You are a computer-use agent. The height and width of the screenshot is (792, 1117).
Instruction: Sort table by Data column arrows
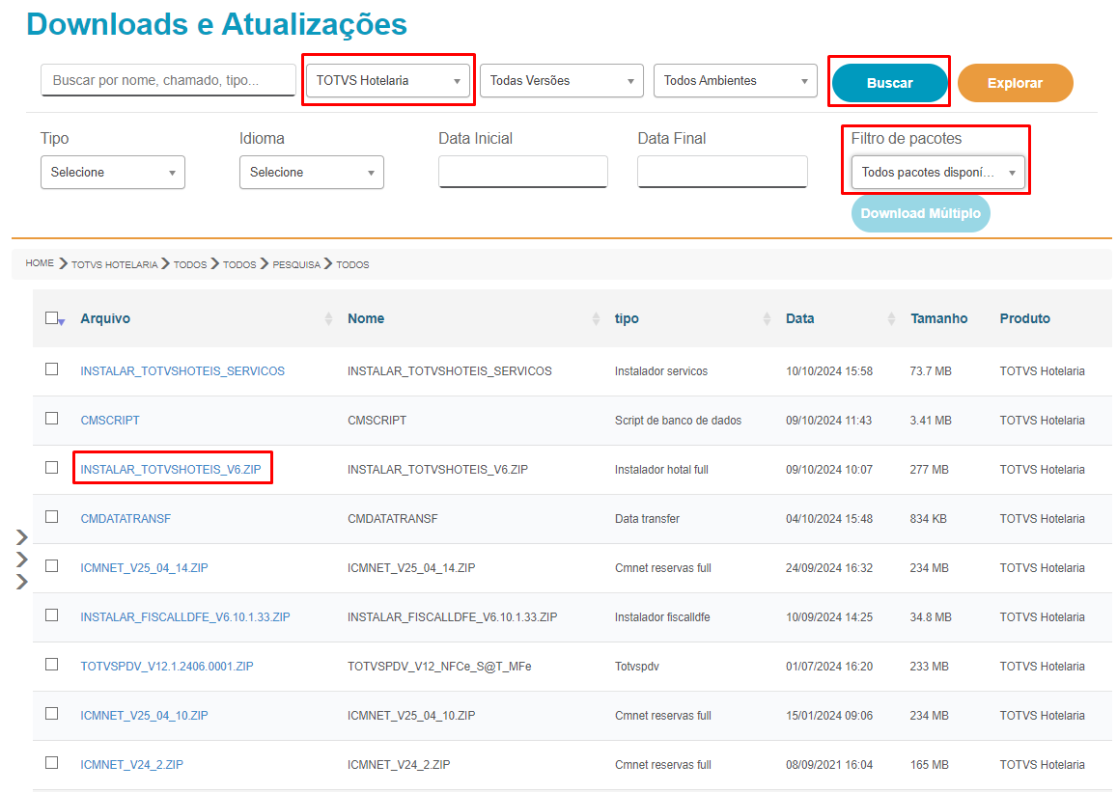(891, 318)
